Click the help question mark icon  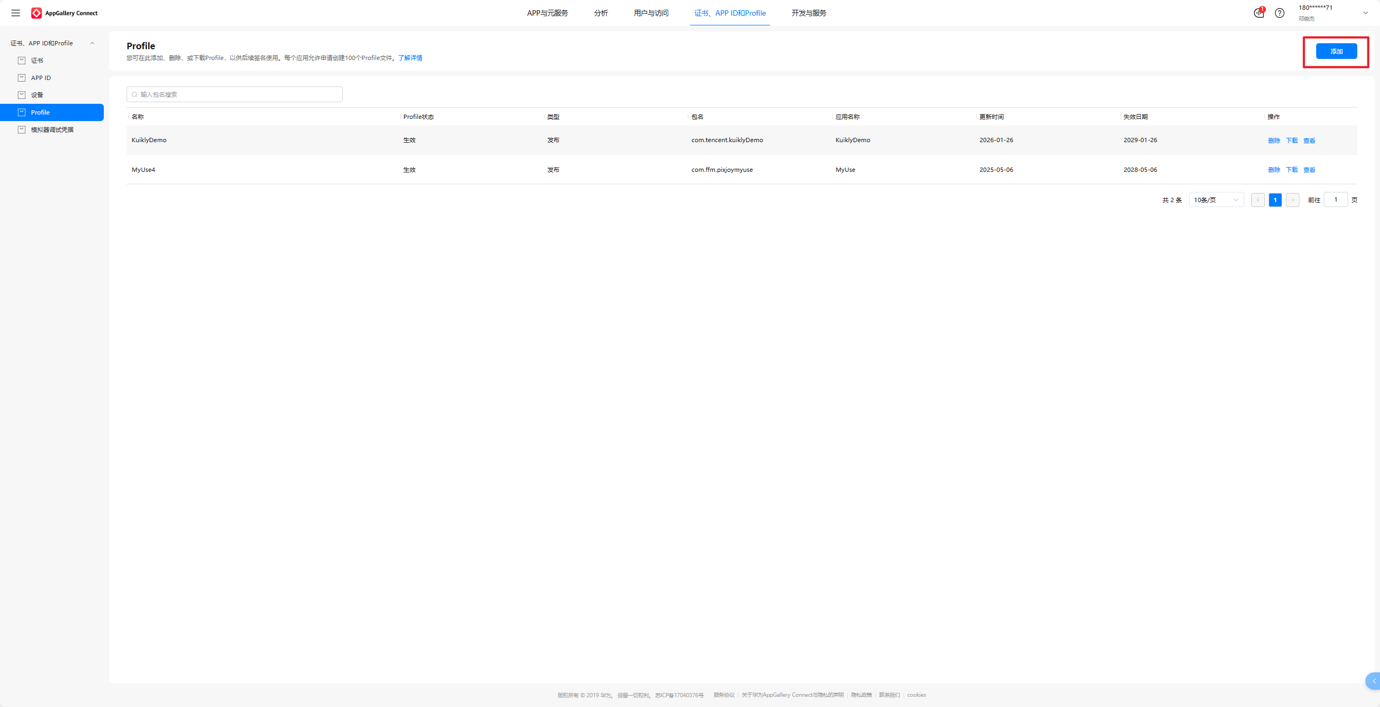[1279, 13]
